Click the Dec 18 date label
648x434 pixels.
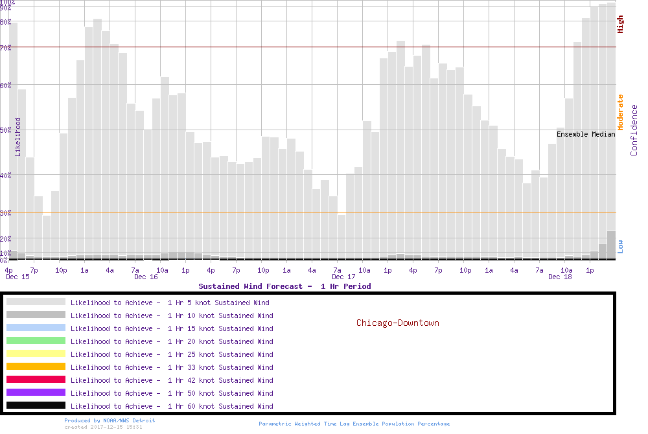(560, 277)
